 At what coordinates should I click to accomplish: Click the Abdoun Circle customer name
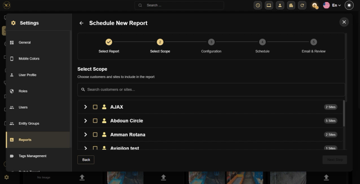coord(126,121)
